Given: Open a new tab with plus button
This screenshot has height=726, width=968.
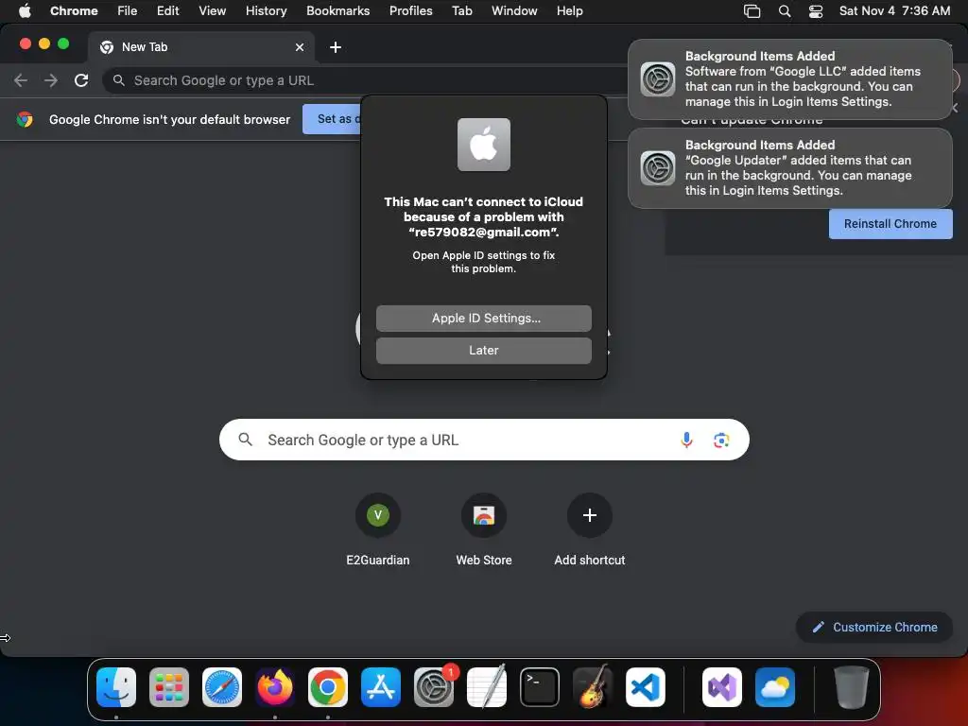Looking at the screenshot, I should click(336, 47).
